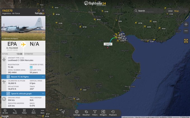Click serial number 382-4464
The height and width of the screenshot is (118, 190).
[12, 72]
